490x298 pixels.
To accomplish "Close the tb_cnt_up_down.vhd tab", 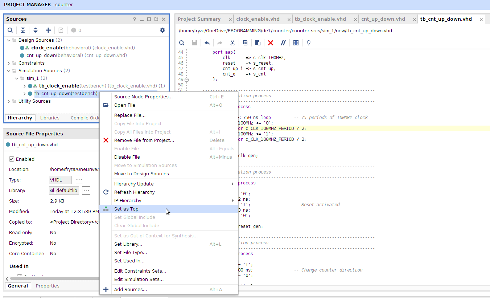I will pos(481,20).
